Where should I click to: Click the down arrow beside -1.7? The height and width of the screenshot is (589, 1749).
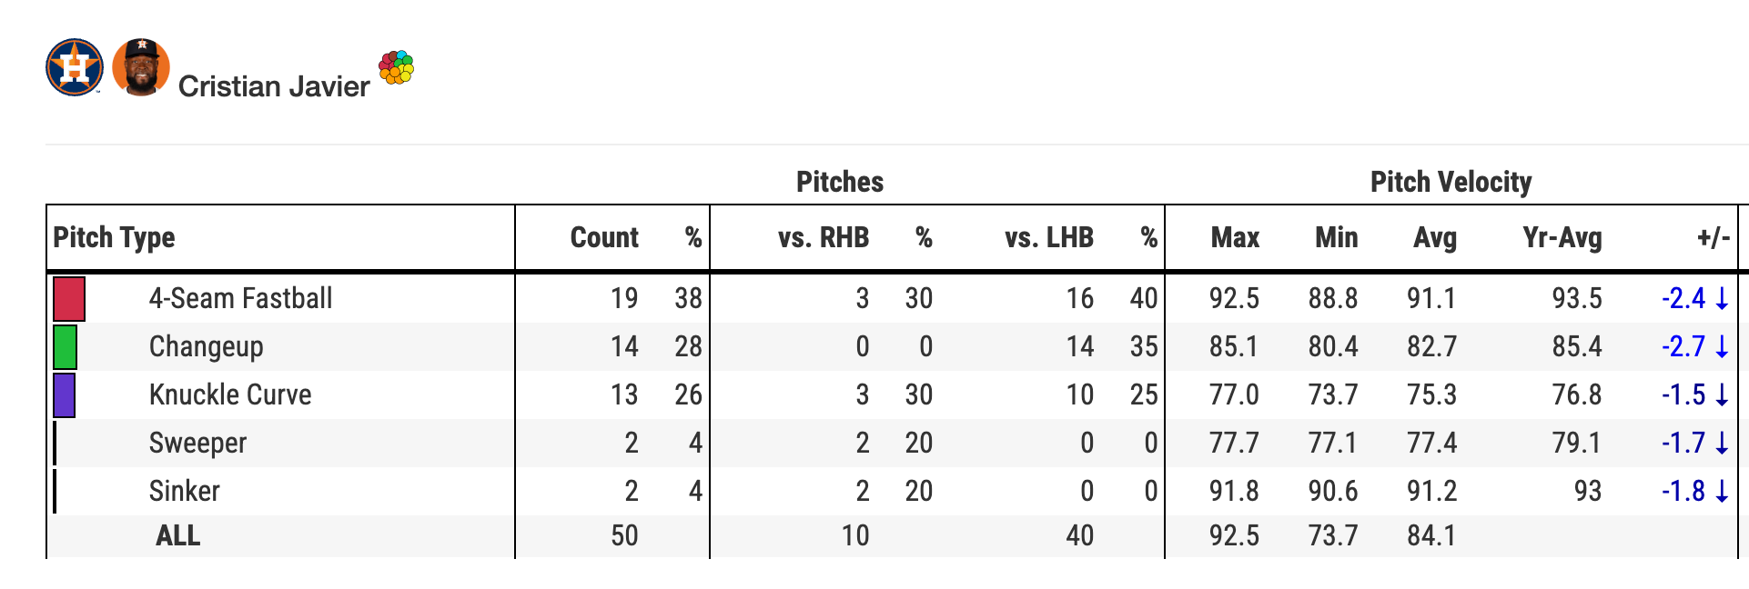[1722, 444]
